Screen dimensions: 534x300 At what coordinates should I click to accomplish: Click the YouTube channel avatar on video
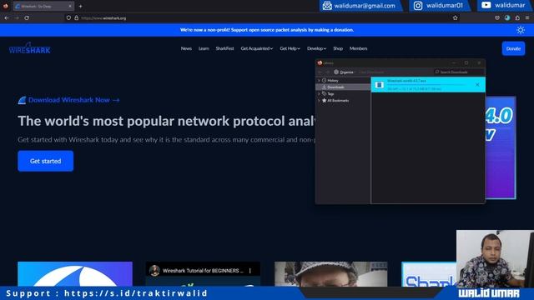[154, 271]
